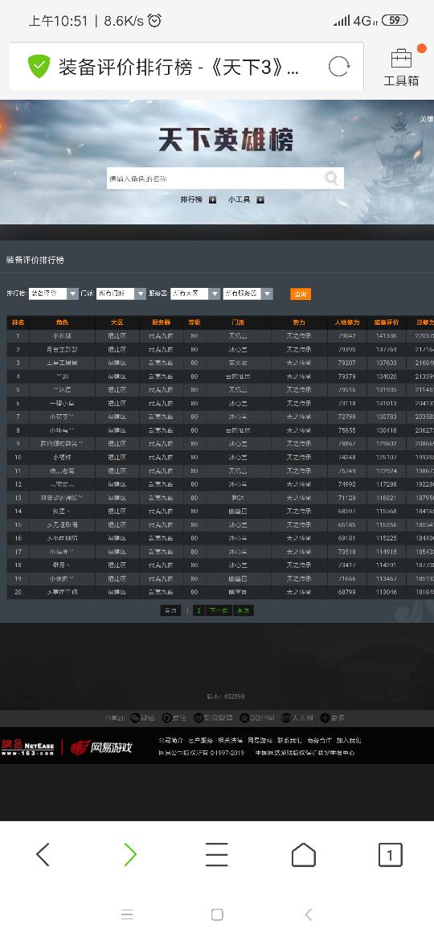Viewport: 434px width, 941px height.
Task: Click the 角色 column header
Action: (x=63, y=323)
